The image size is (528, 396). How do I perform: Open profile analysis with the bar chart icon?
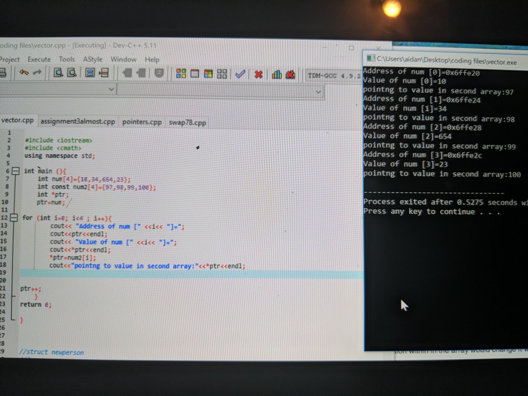[276, 74]
